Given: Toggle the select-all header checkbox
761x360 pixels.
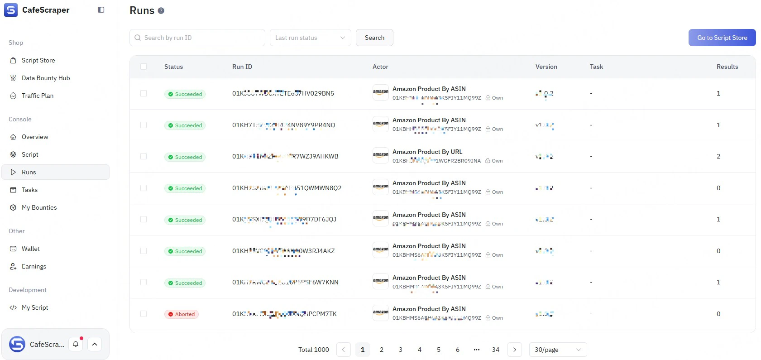Looking at the screenshot, I should 144,67.
